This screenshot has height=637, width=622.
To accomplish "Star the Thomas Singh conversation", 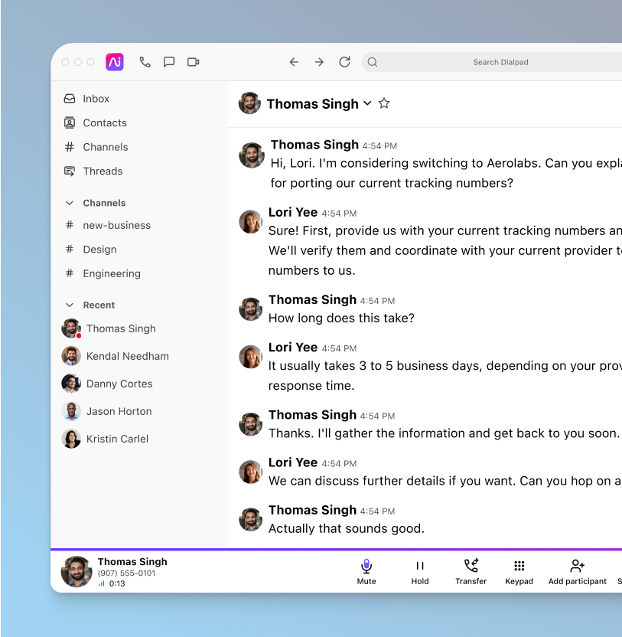I will click(384, 103).
